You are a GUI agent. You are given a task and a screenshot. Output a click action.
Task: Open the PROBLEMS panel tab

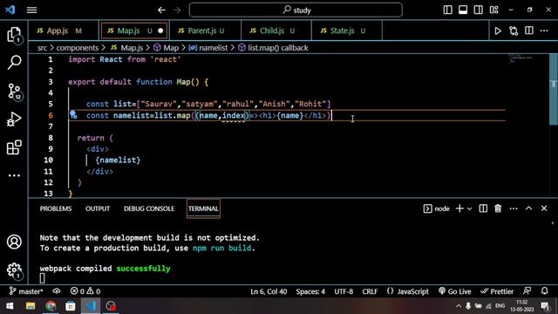[x=56, y=208]
